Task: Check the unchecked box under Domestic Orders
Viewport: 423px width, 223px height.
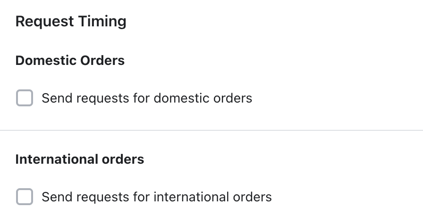Action: tap(25, 98)
